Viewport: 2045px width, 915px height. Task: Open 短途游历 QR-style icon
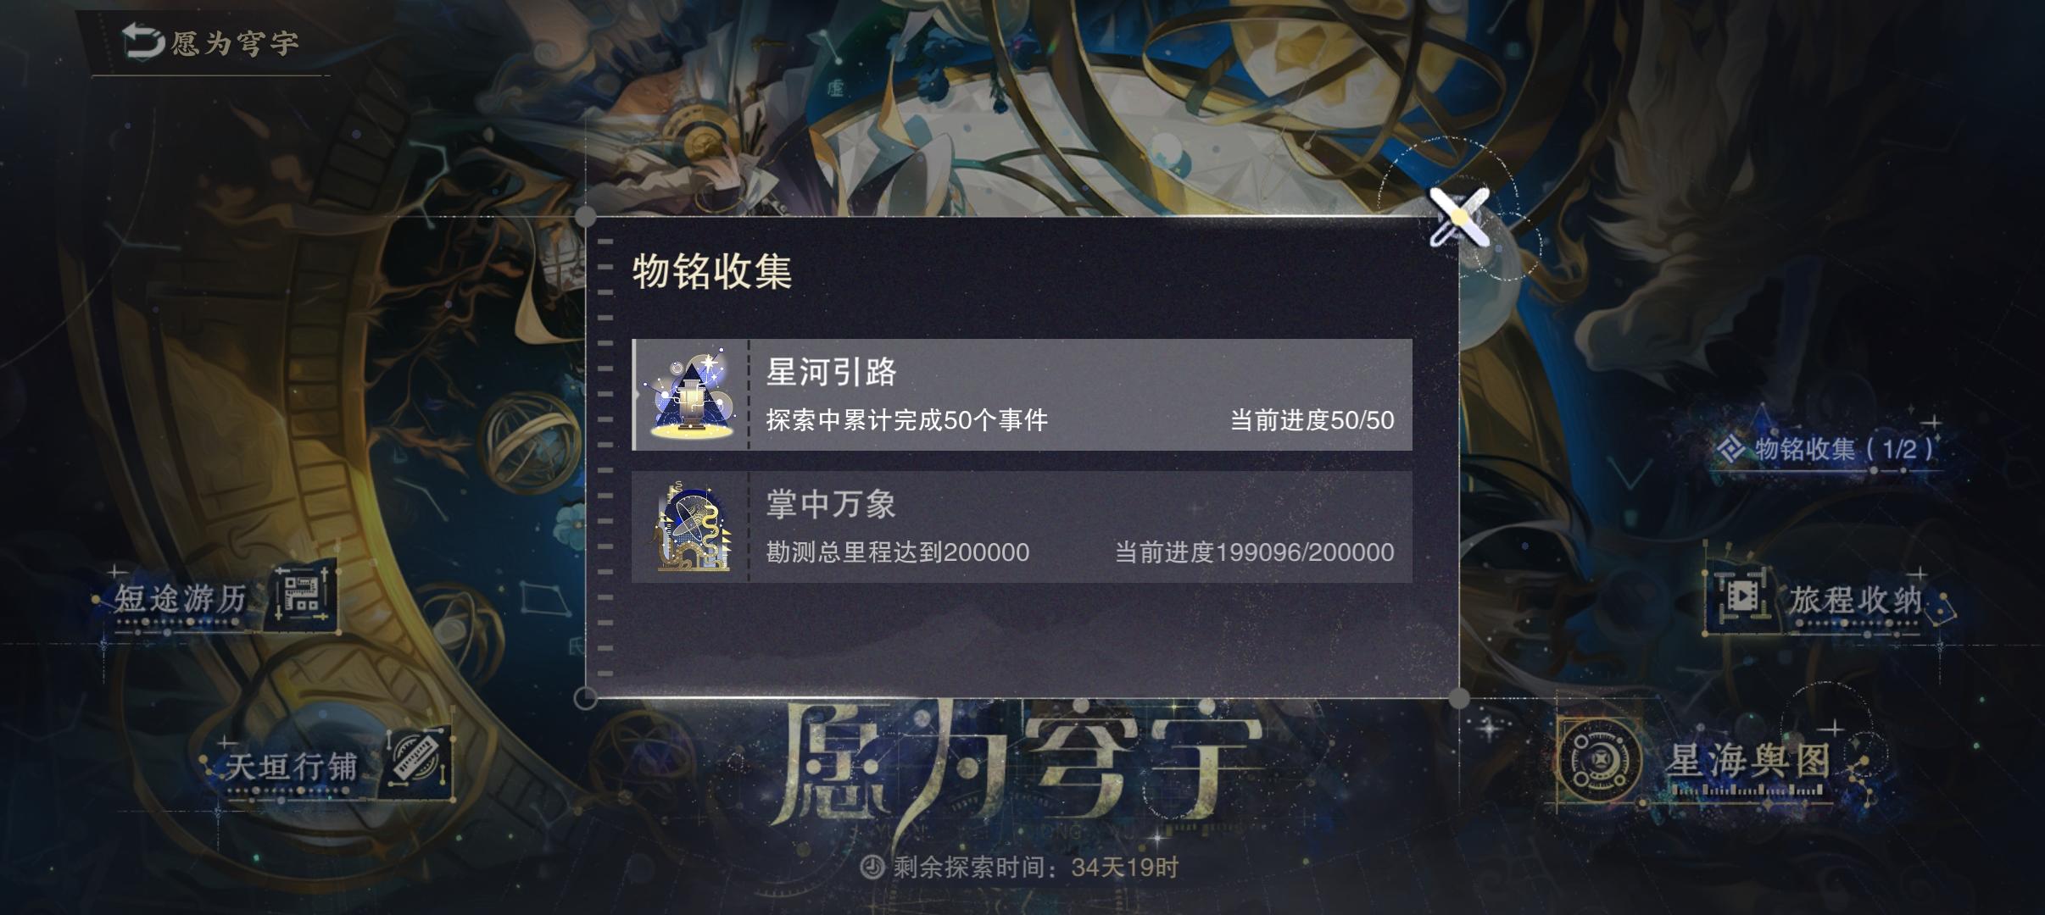click(x=302, y=596)
